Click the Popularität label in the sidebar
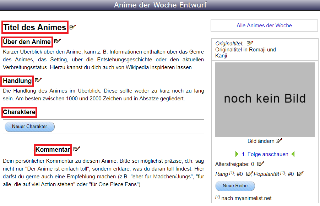Screen dimensions: 320x206 click(266, 174)
